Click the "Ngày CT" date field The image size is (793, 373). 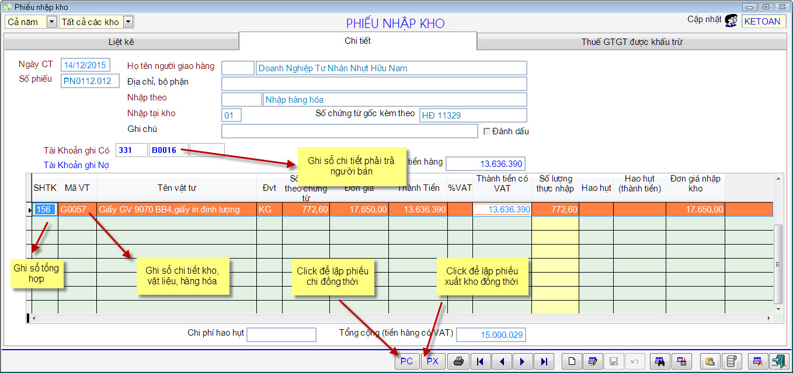(85, 65)
